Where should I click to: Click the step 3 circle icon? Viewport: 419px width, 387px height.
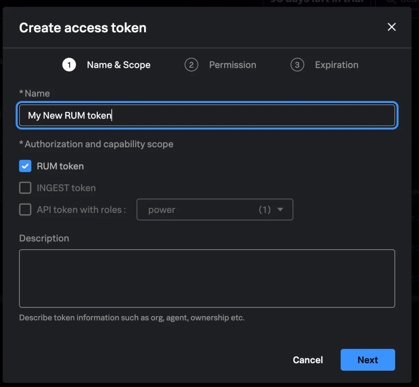tap(297, 65)
